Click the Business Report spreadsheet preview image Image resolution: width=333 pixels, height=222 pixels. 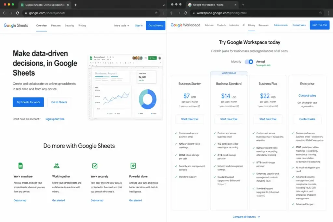pyautogui.click(x=126, y=87)
